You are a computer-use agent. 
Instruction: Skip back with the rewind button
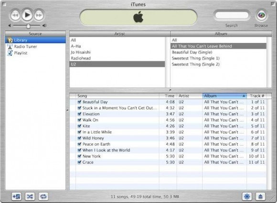click(15, 15)
